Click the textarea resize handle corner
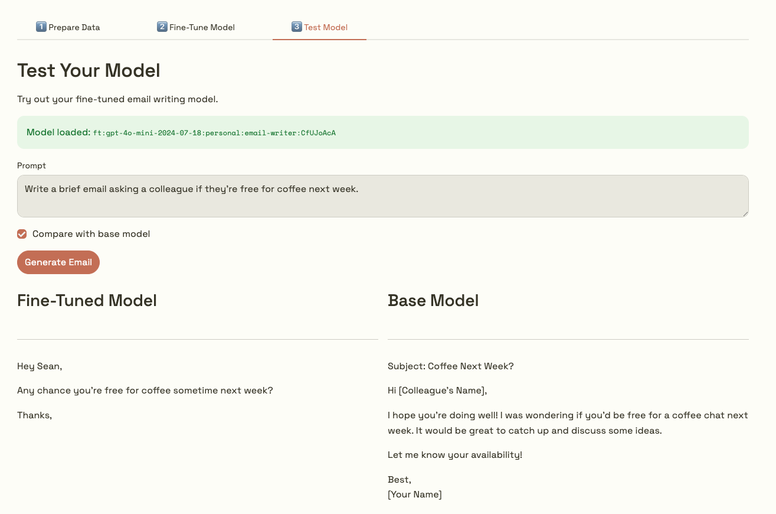 [x=745, y=213]
